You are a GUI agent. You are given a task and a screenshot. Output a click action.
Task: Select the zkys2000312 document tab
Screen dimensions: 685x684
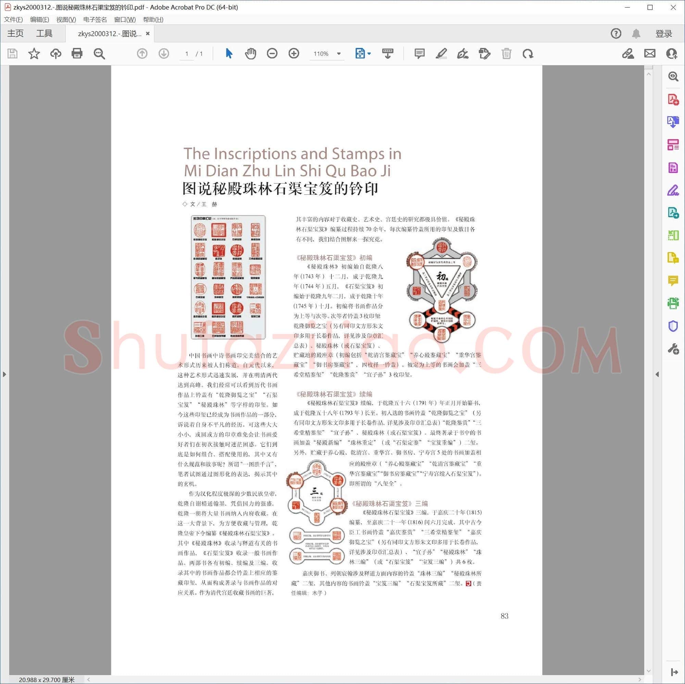(110, 34)
